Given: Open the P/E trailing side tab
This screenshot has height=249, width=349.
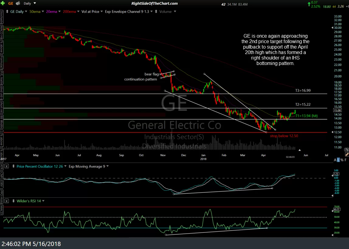Looking at the screenshot, I should 2,78.
